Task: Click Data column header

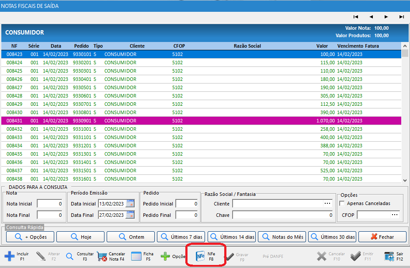Action: pos(56,46)
